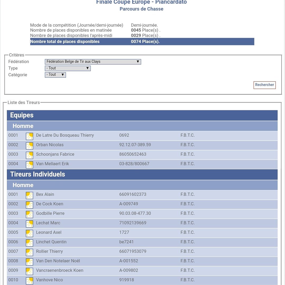Click number 0692 in Thierry's row
The height and width of the screenshot is (285, 285).
[124, 135]
